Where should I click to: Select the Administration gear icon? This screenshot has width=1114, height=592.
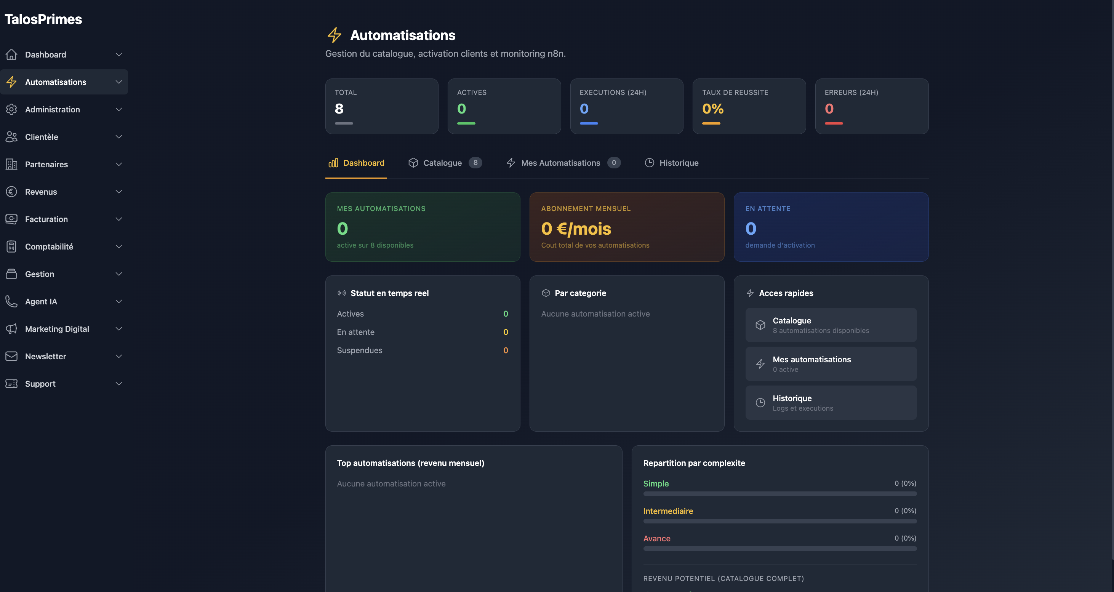12,109
